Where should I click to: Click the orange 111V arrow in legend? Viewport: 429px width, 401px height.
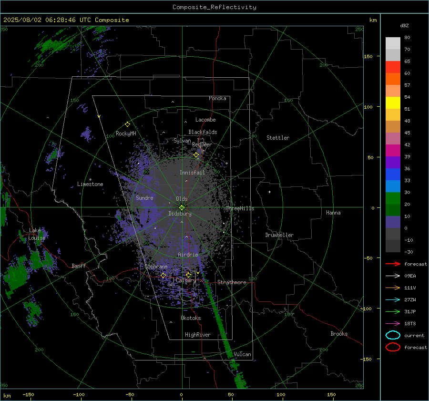click(393, 288)
